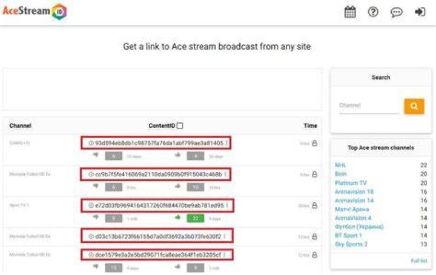Click the Search panel heading

pyautogui.click(x=381, y=78)
